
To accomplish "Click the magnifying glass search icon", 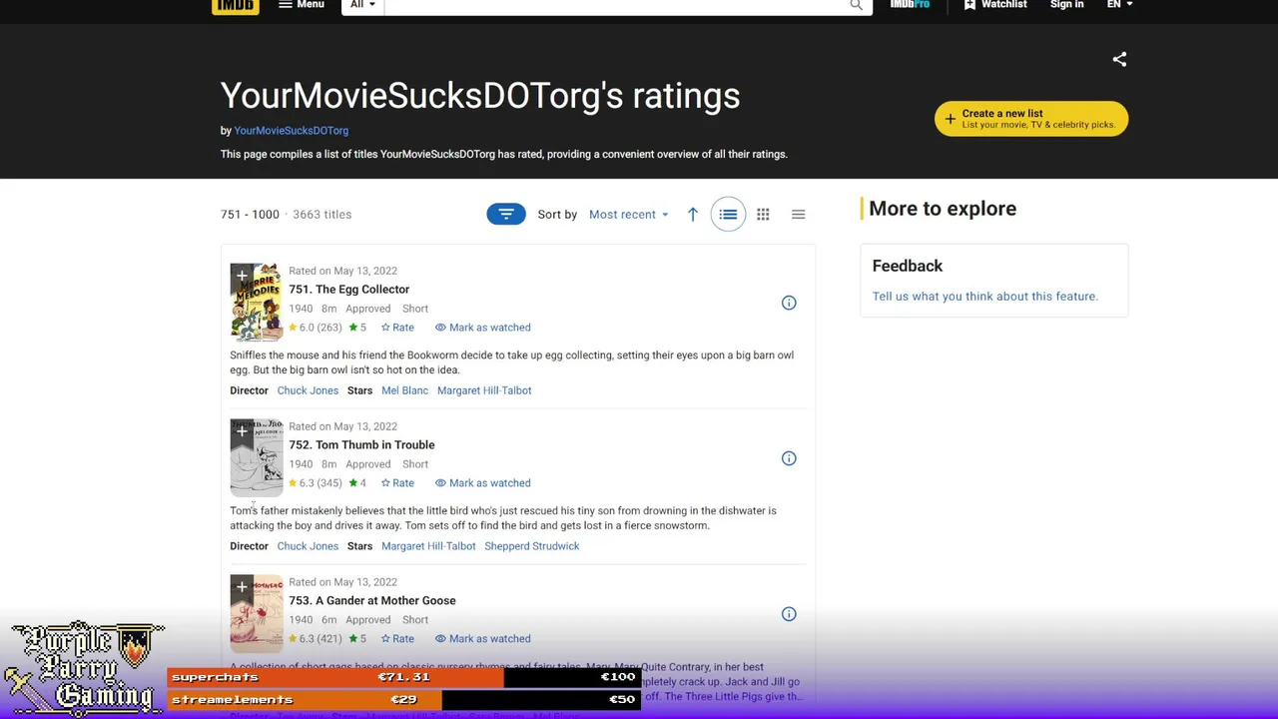I will click(x=856, y=5).
